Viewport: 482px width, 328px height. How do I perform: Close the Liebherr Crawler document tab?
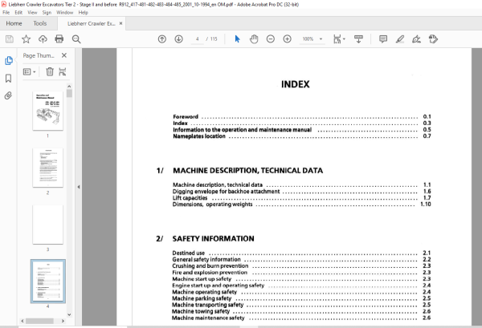click(120, 23)
